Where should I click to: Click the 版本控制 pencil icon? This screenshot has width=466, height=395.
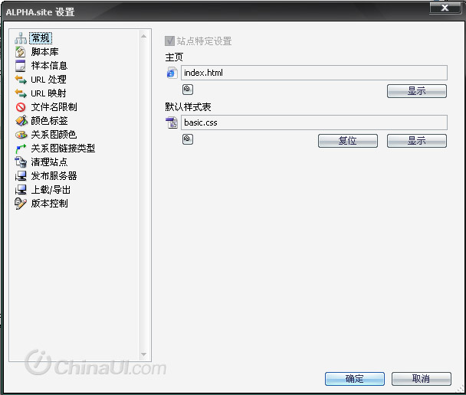tap(21, 204)
